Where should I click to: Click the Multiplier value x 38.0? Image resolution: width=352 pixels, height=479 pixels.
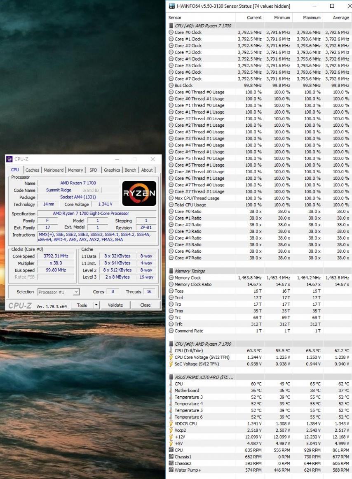pyautogui.click(x=56, y=263)
